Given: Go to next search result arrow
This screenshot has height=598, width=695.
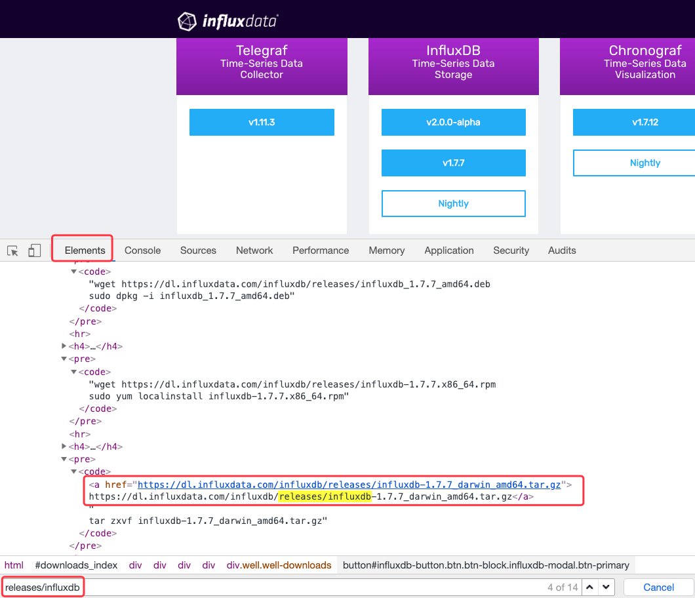Looking at the screenshot, I should (606, 588).
